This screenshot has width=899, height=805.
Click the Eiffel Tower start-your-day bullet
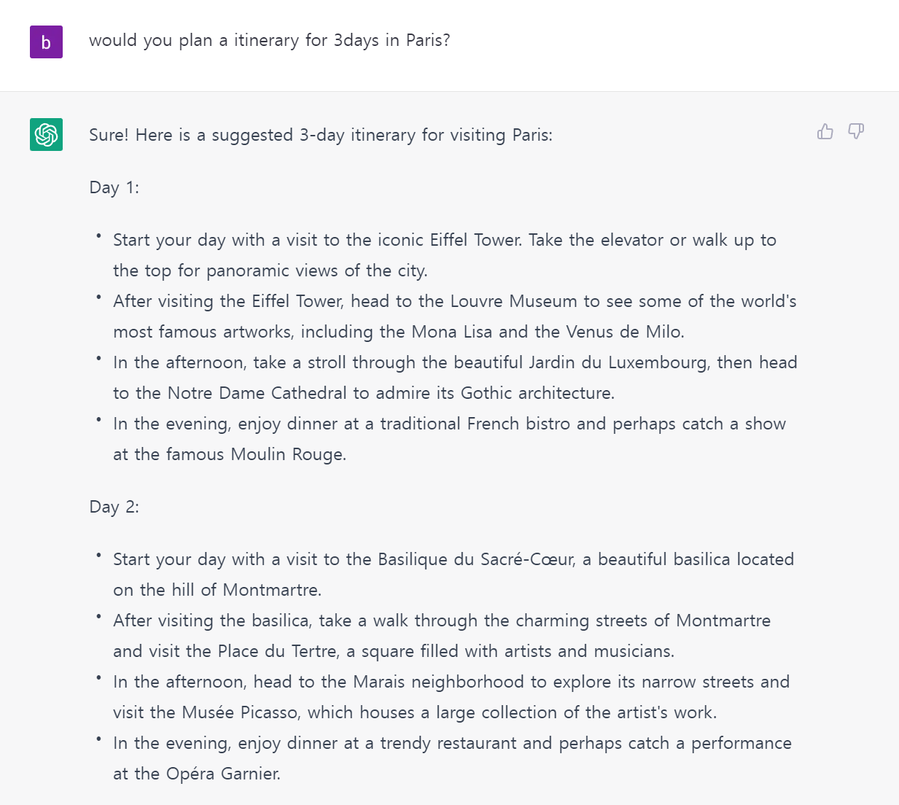(x=444, y=240)
